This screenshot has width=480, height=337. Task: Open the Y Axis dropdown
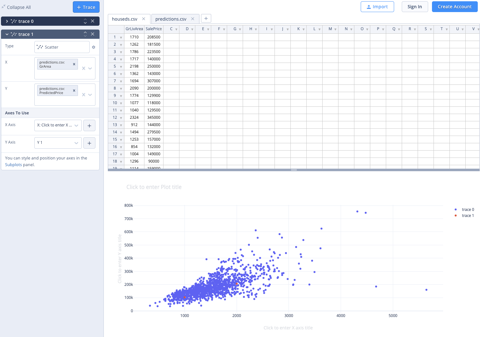[x=58, y=143]
